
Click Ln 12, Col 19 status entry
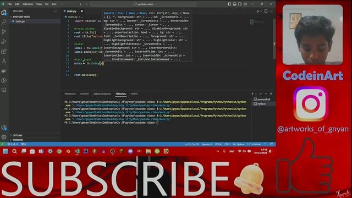click(191, 144)
